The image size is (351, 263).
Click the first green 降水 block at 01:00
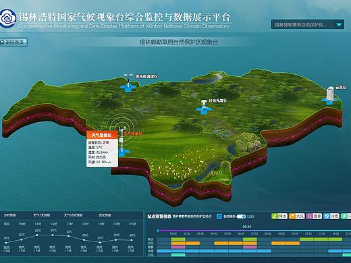(x=178, y=239)
